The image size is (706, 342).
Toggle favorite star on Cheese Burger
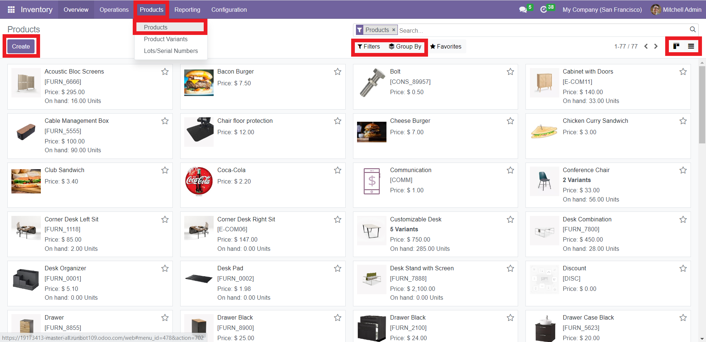click(510, 121)
